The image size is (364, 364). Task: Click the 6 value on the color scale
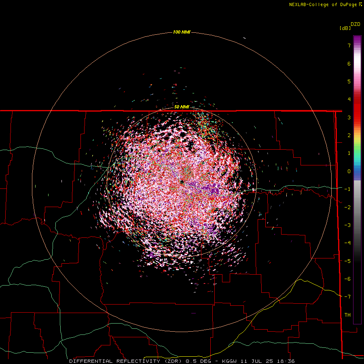click(x=349, y=63)
